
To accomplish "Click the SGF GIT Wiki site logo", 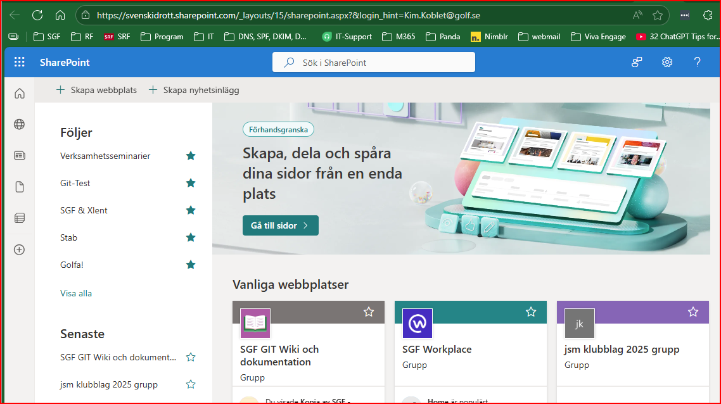I will 255,323.
